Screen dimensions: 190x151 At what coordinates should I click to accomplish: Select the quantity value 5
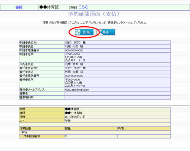click(66, 136)
